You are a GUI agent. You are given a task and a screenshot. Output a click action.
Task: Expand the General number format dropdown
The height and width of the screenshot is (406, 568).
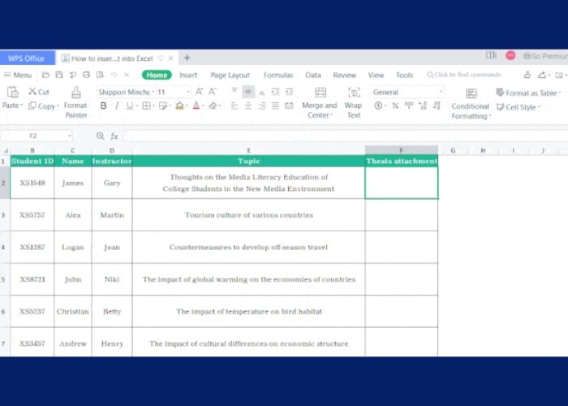pyautogui.click(x=441, y=92)
